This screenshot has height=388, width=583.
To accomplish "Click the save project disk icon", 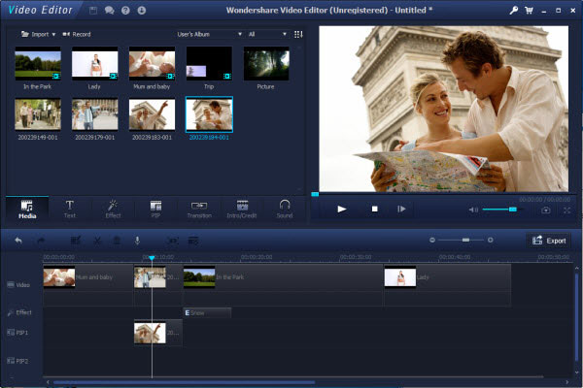I will click(x=93, y=11).
